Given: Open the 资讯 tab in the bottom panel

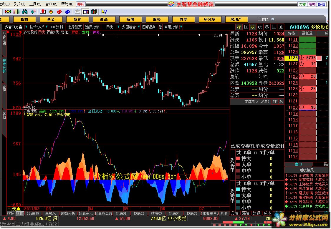Looking at the screenshot, I should (x=256, y=213).
